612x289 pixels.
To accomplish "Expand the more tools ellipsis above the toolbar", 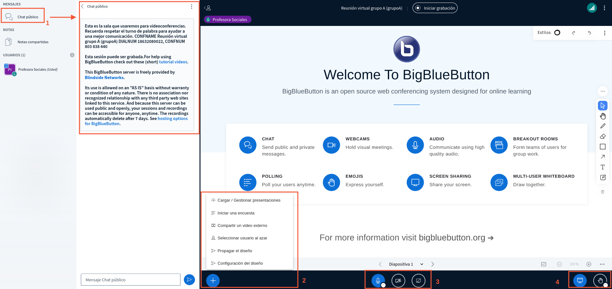I will click(603, 91).
